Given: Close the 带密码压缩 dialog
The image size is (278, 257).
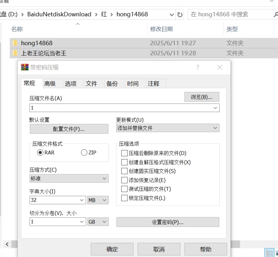Looking at the screenshot, I should [x=220, y=67].
